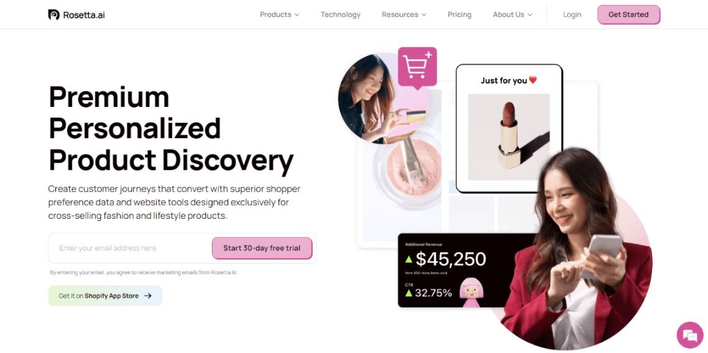Expand the Resources dropdown menu
The height and width of the screenshot is (353, 708).
404,14
